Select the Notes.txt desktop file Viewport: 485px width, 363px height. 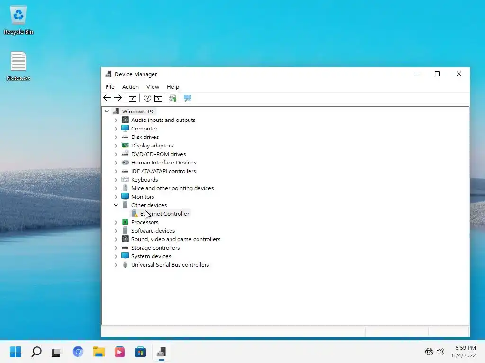click(x=18, y=66)
